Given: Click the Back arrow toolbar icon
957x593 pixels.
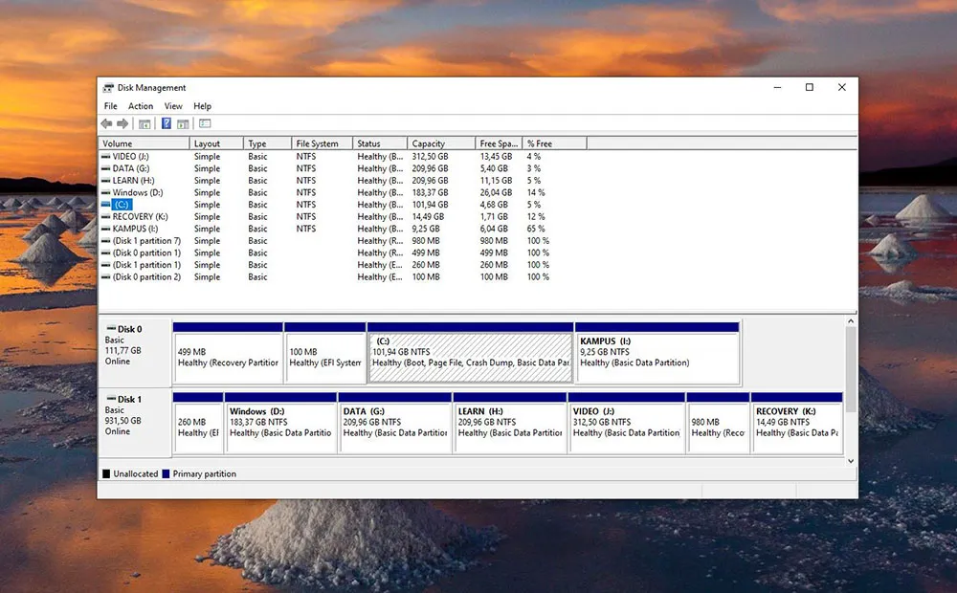Looking at the screenshot, I should click(x=106, y=123).
